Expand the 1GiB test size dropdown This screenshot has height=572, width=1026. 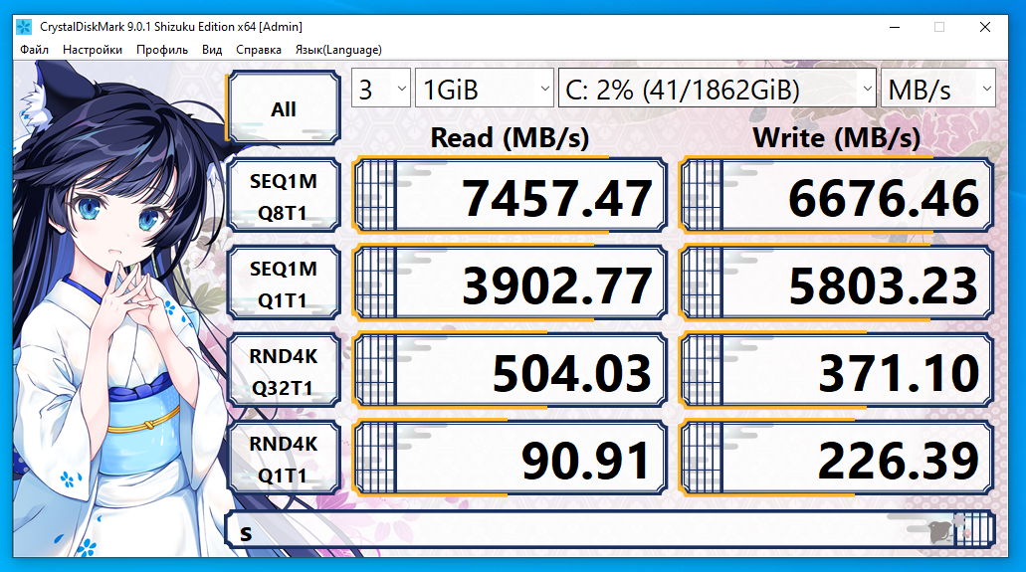click(485, 89)
